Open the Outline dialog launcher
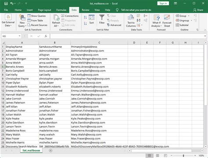The image size is (208, 158). [197, 30]
